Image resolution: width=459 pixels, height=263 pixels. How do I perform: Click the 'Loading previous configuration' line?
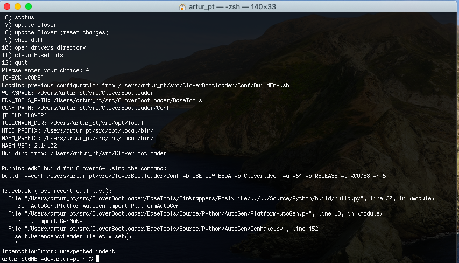pos(145,85)
